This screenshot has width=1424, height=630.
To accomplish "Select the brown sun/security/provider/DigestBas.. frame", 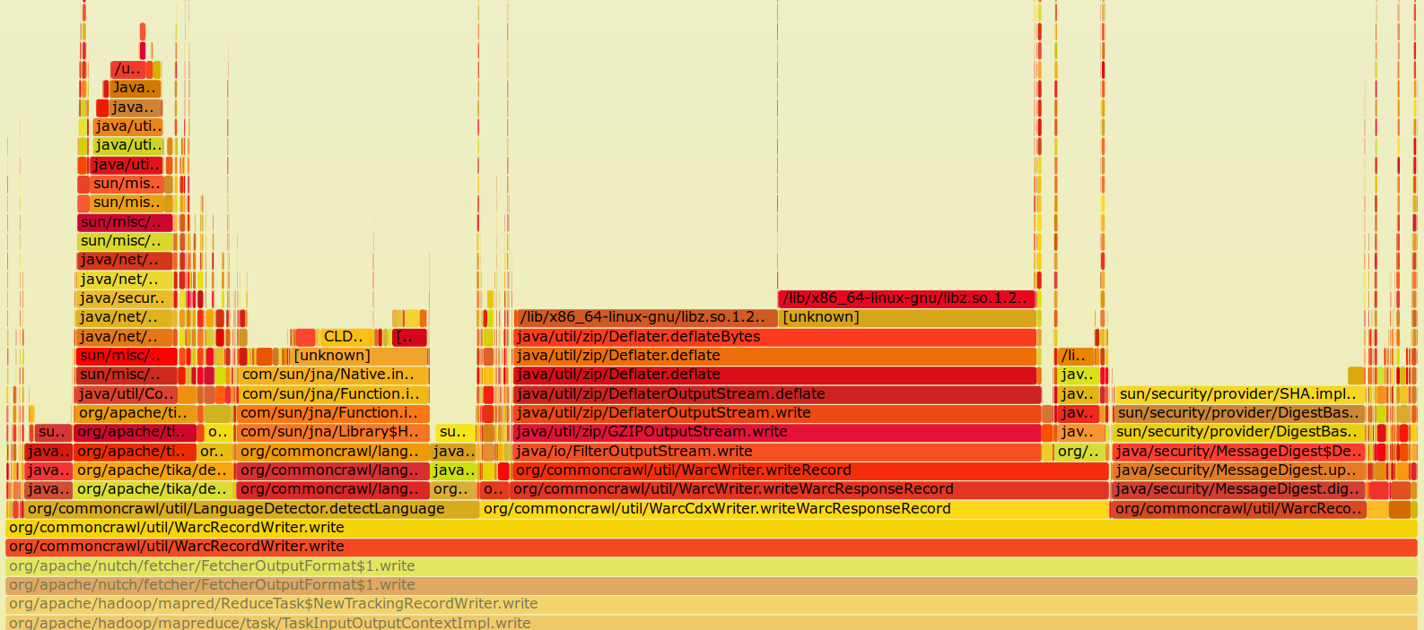I will pyautogui.click(x=1239, y=413).
